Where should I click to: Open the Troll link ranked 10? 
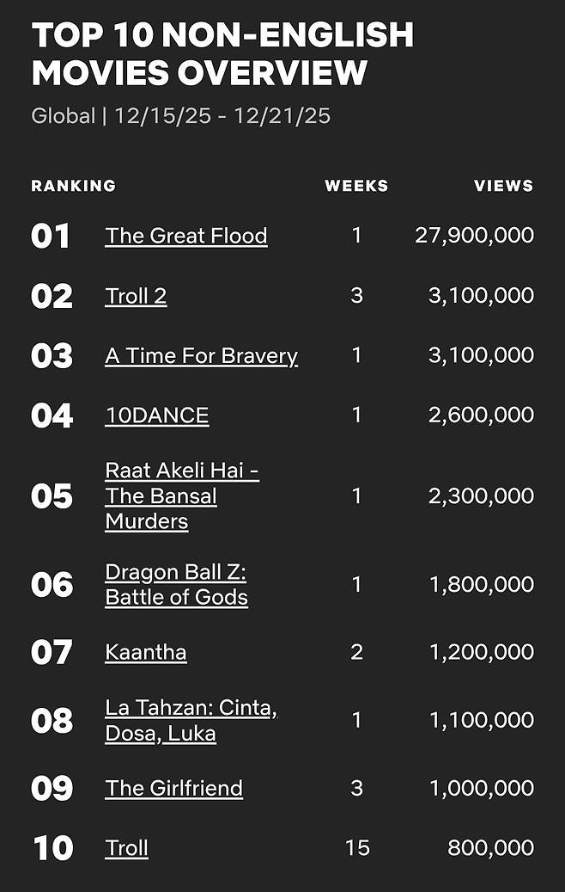pyautogui.click(x=126, y=848)
